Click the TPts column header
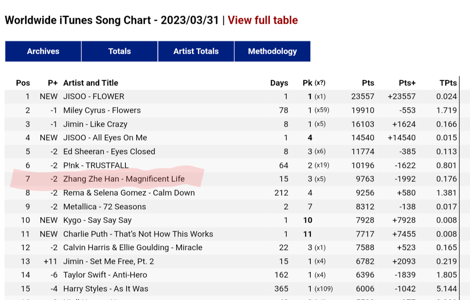The width and height of the screenshot is (470, 300). click(448, 83)
